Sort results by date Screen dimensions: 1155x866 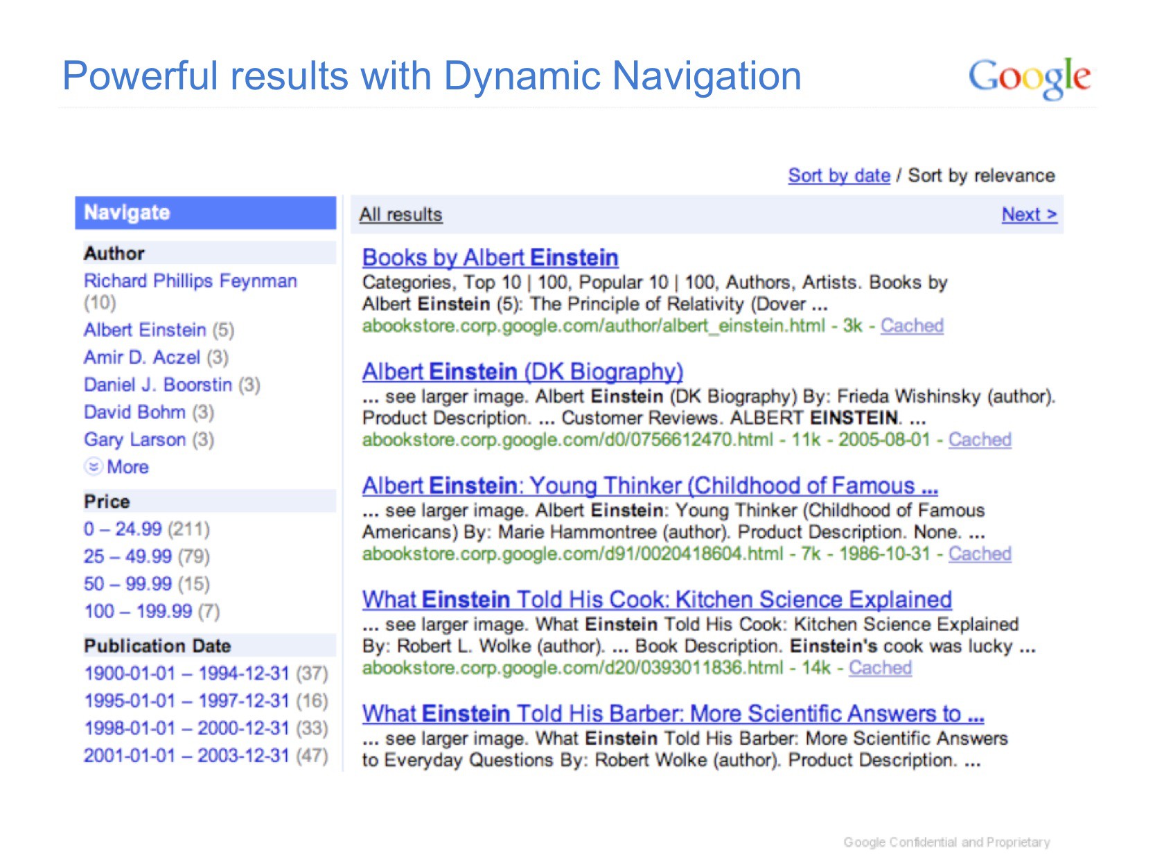839,176
